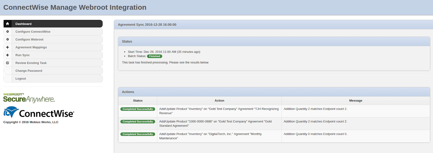Click the Status panel header
This screenshot has width=433, height=153.
pos(274,42)
